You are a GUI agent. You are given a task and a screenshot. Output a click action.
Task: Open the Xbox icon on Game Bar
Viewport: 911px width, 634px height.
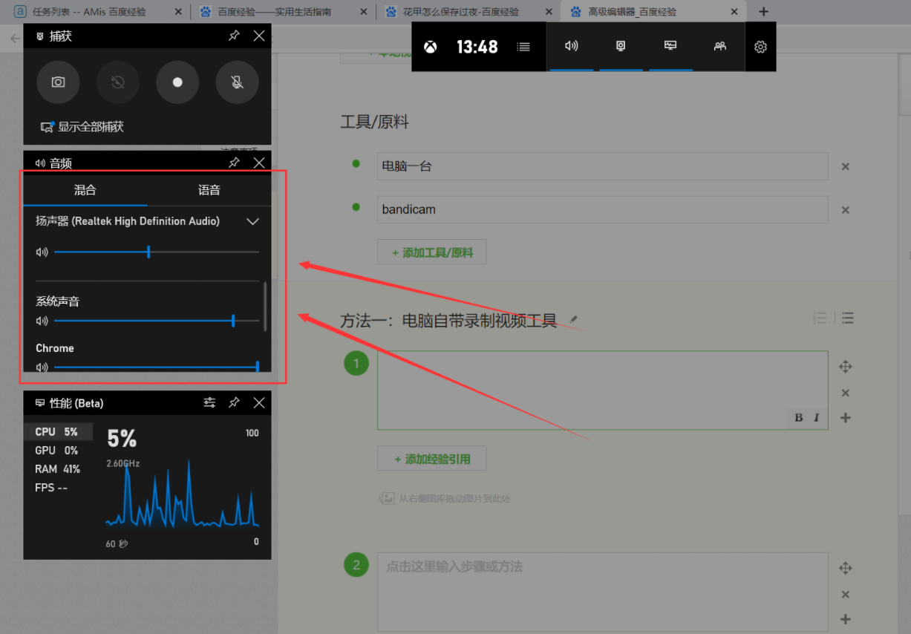(x=431, y=47)
